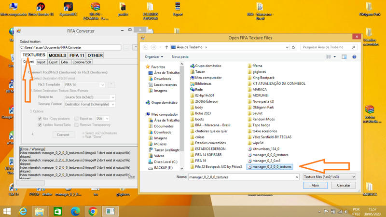Click the Back arrow in the file dialog
Screen dimensions: 386x217
(x=146, y=47)
